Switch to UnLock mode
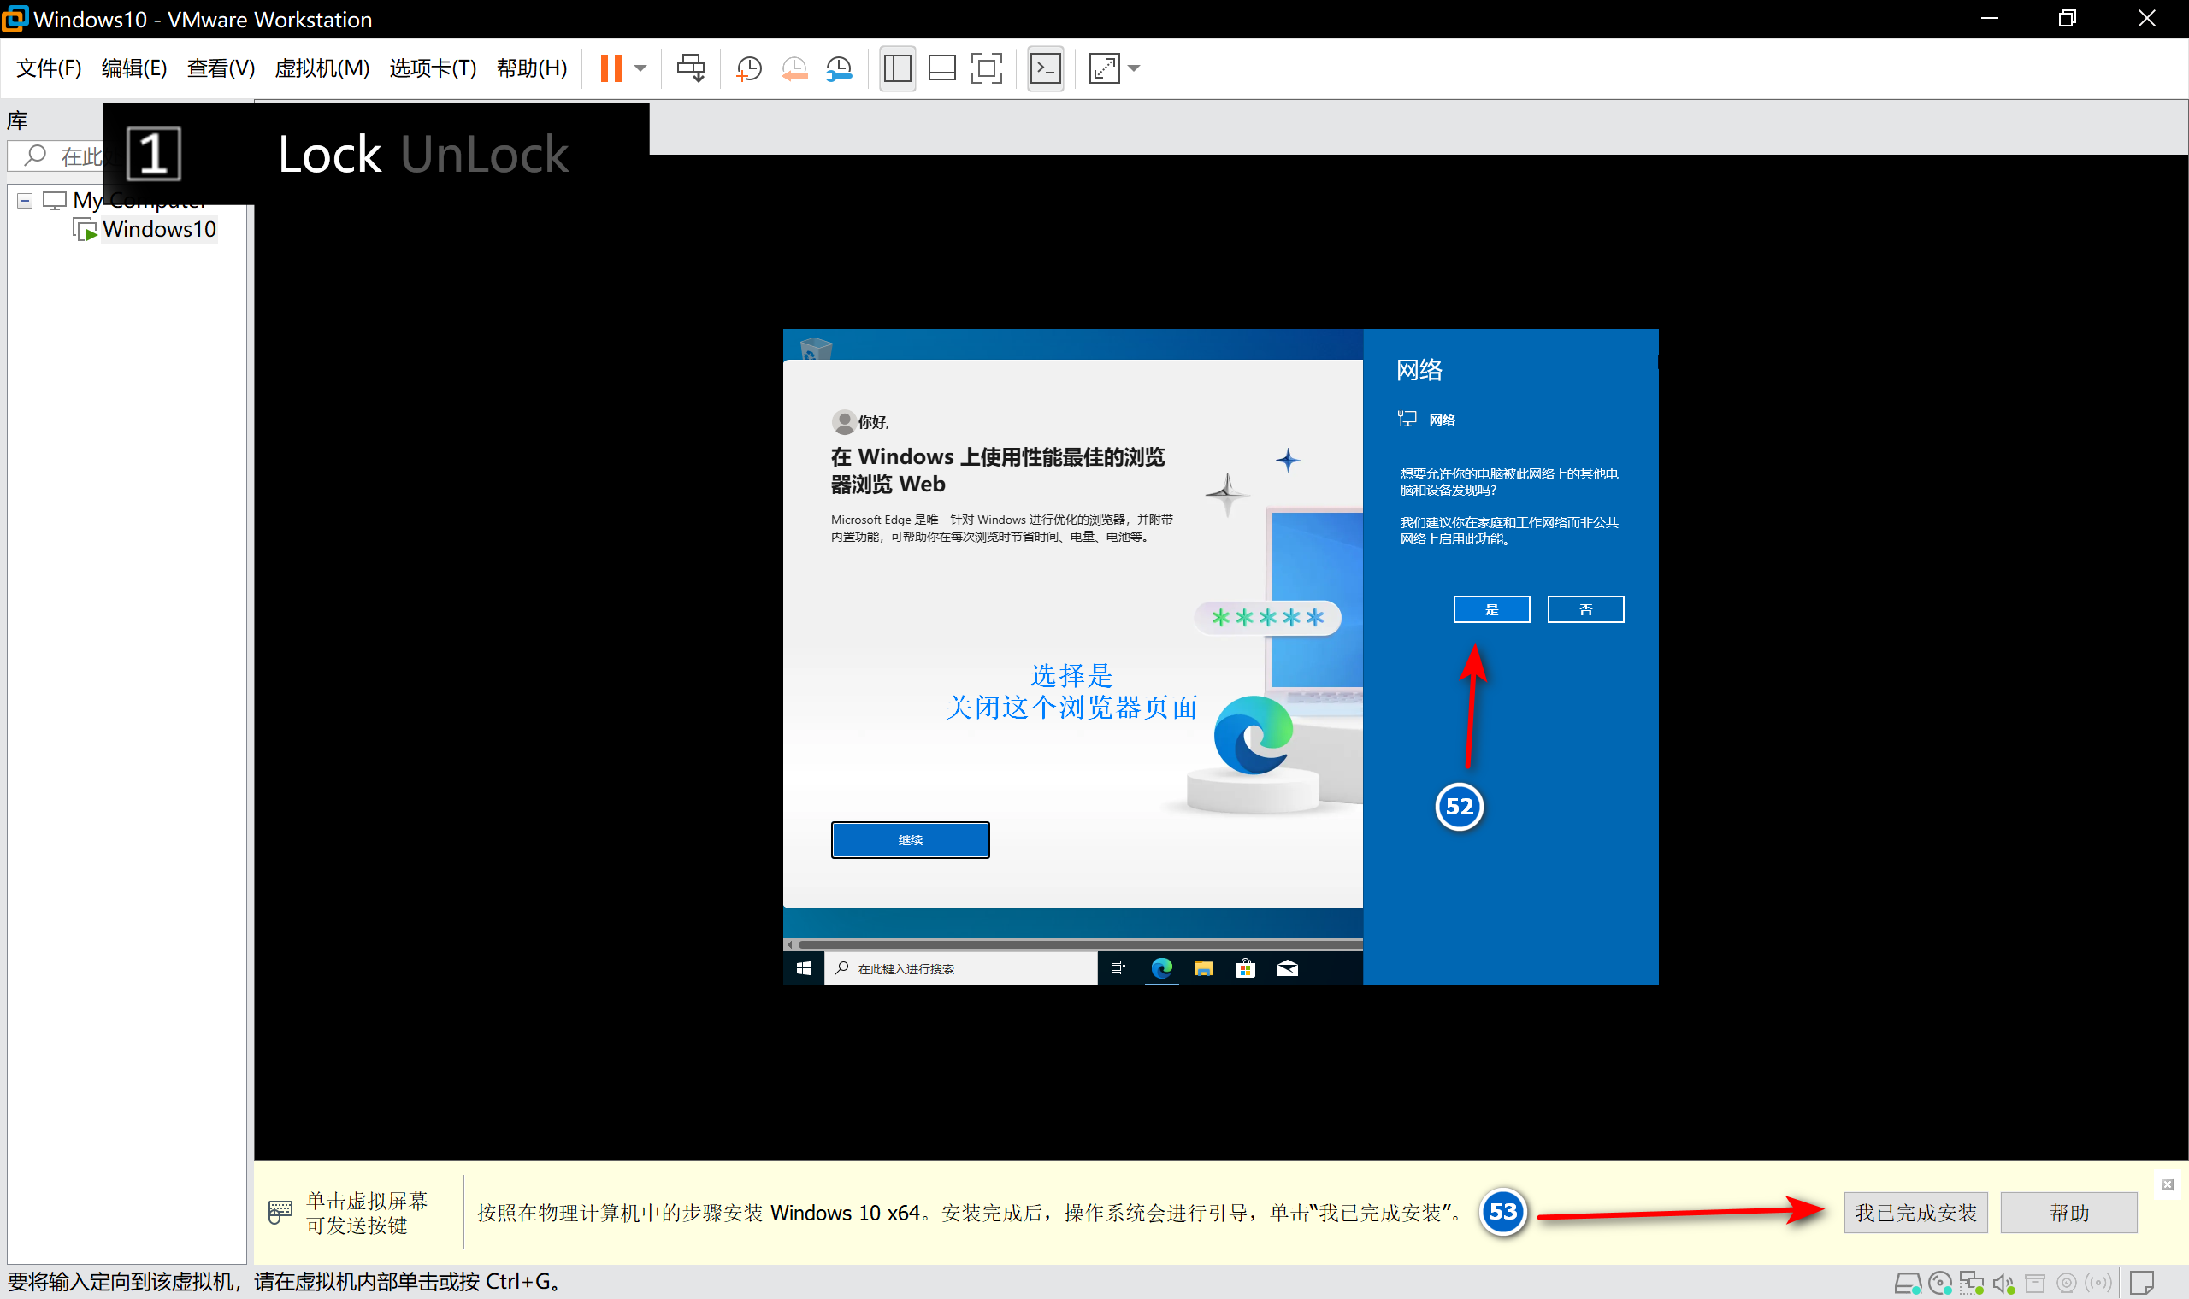This screenshot has height=1299, width=2189. coord(484,155)
